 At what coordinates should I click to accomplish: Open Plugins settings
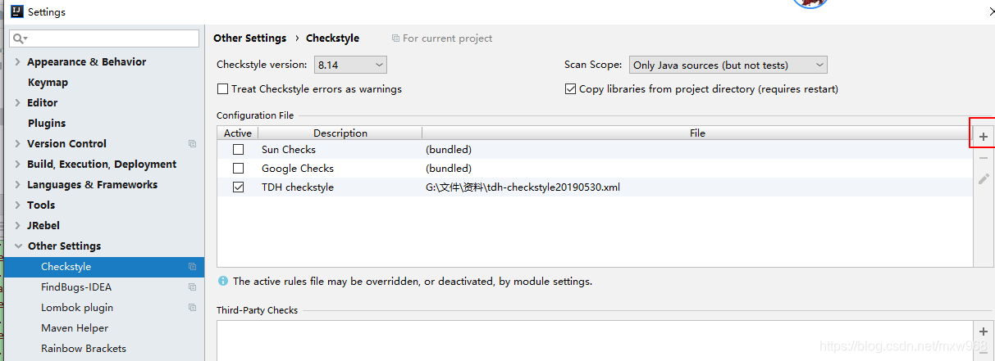[47, 124]
